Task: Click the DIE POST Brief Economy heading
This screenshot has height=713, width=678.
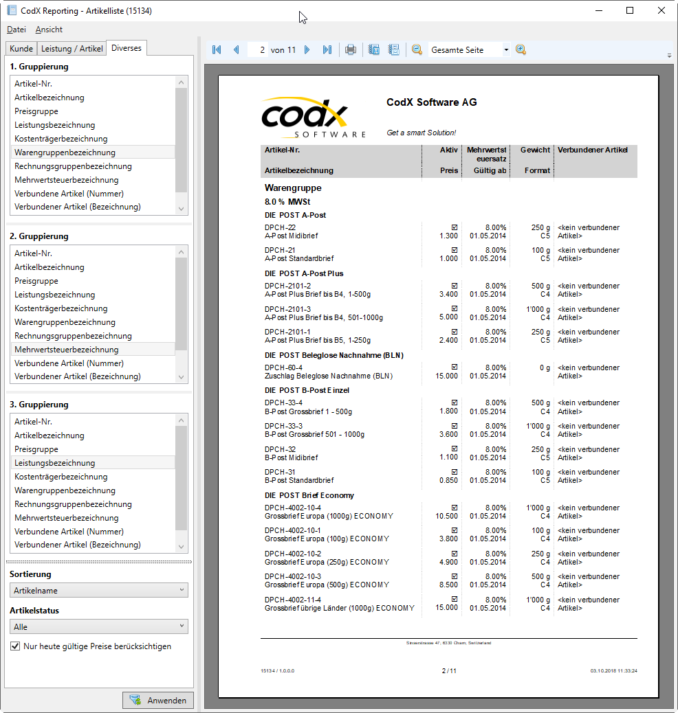Action: 309,495
